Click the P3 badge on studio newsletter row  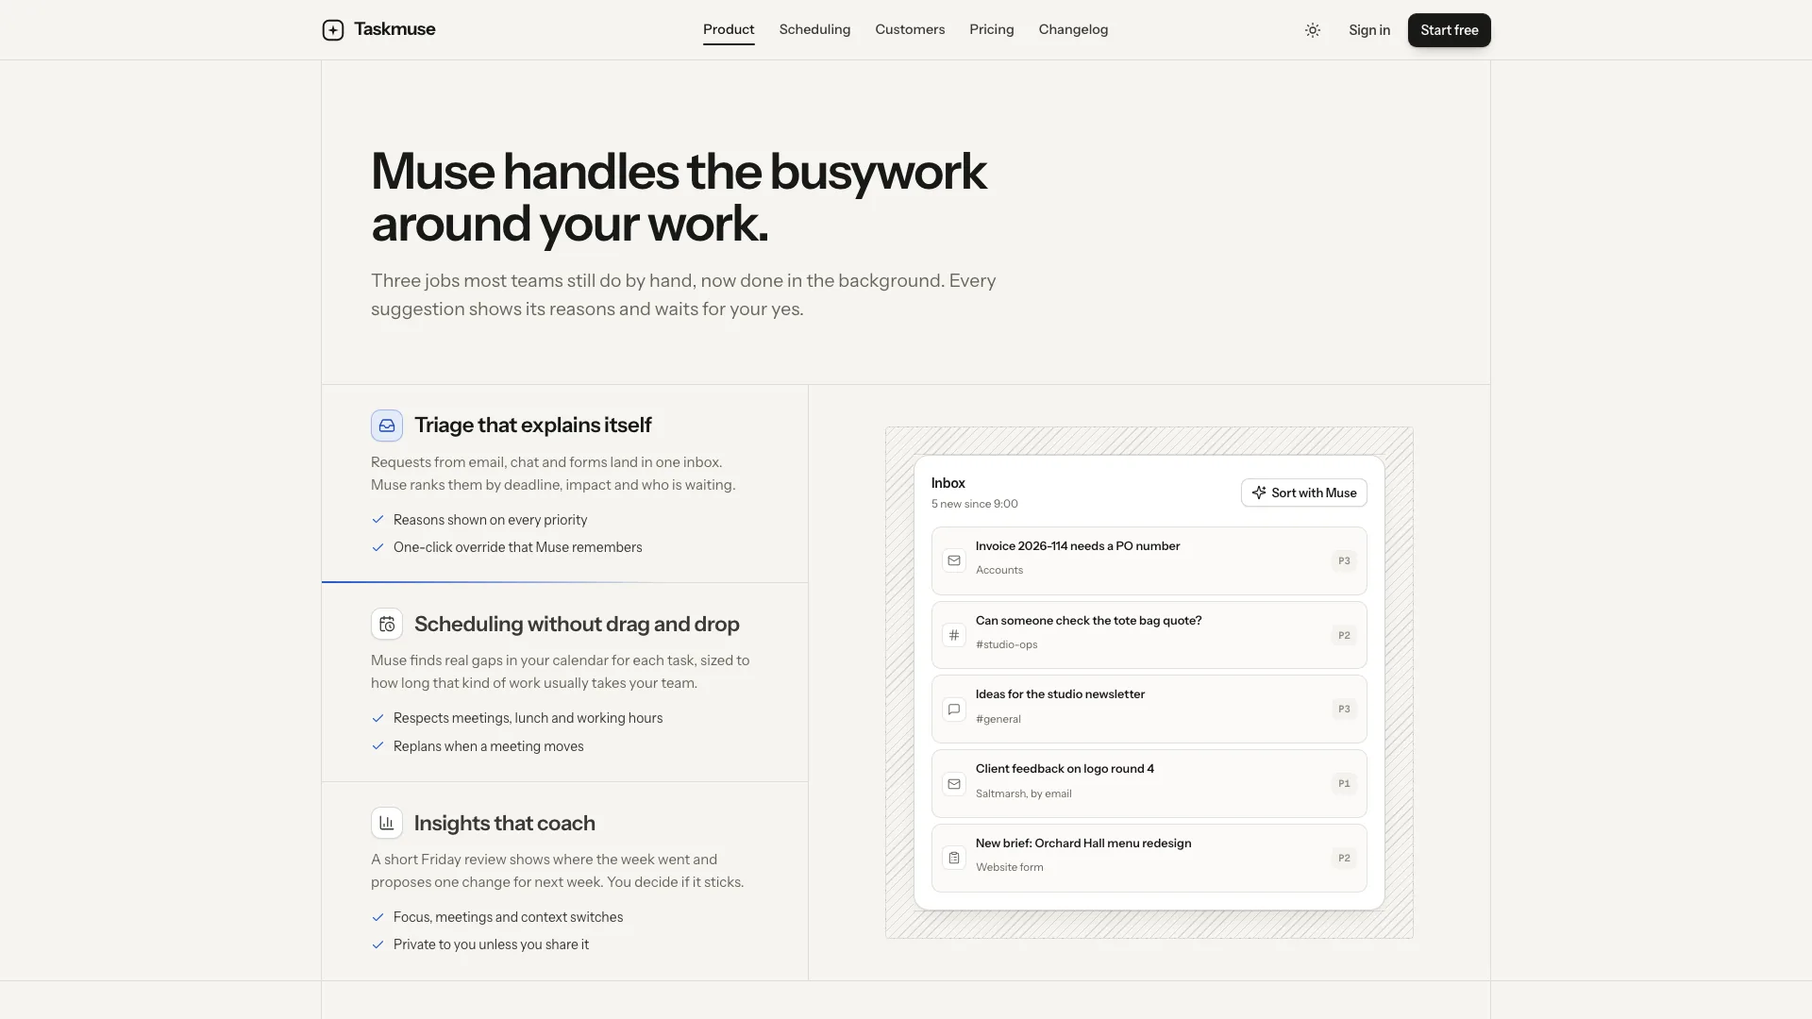1344,709
